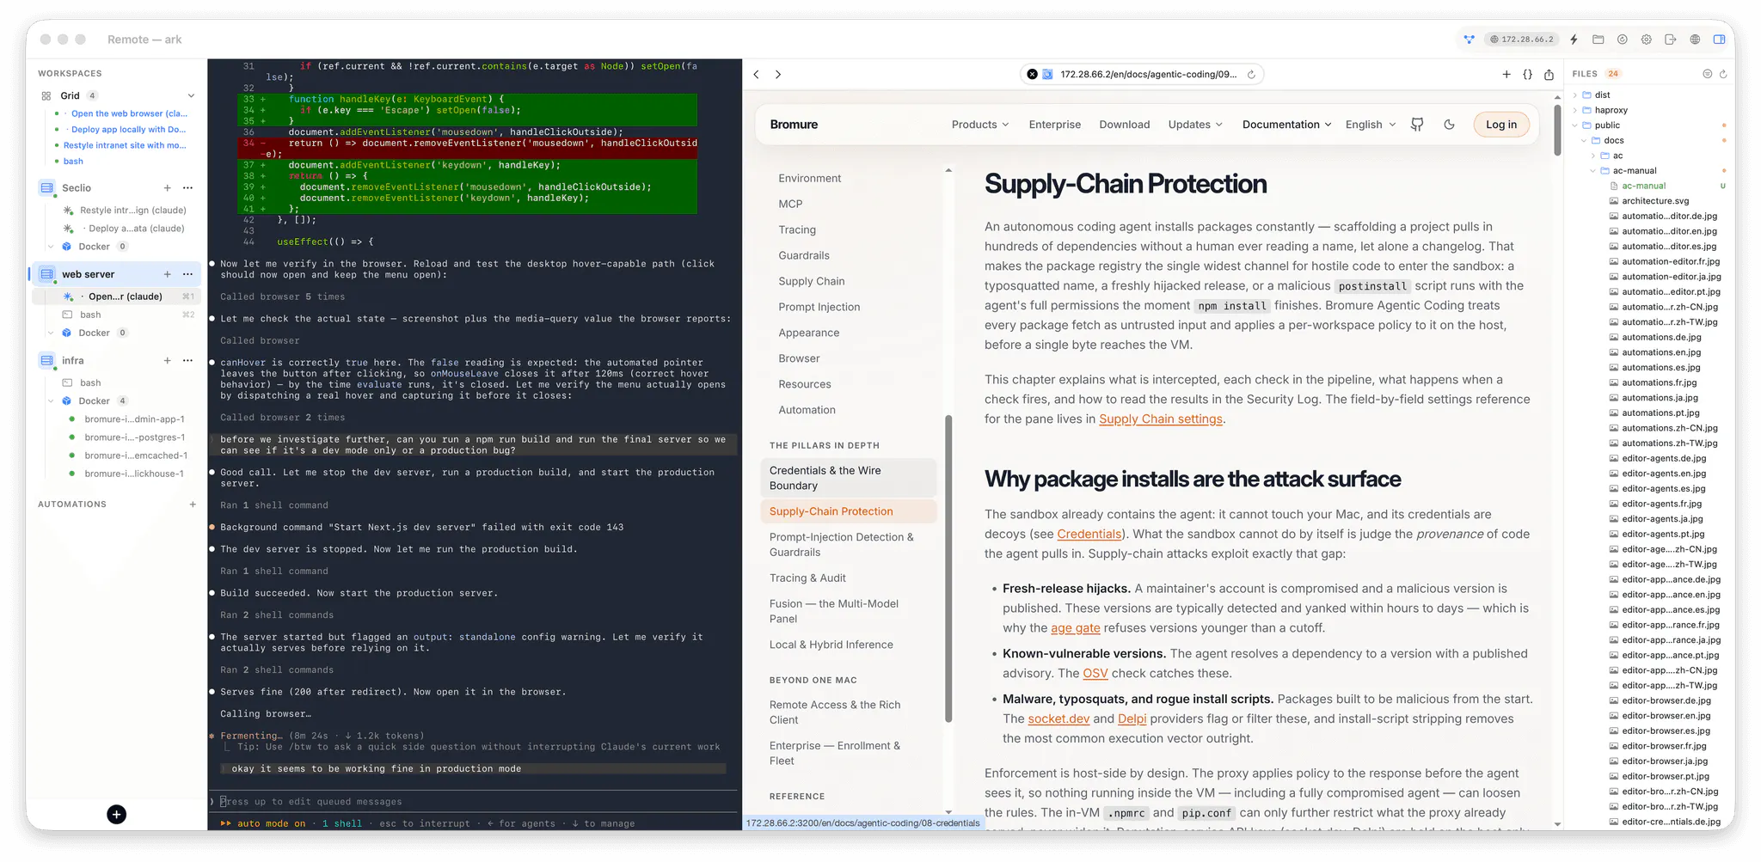
Task: Collapse the Grid workspace chevron
Action: (191, 95)
